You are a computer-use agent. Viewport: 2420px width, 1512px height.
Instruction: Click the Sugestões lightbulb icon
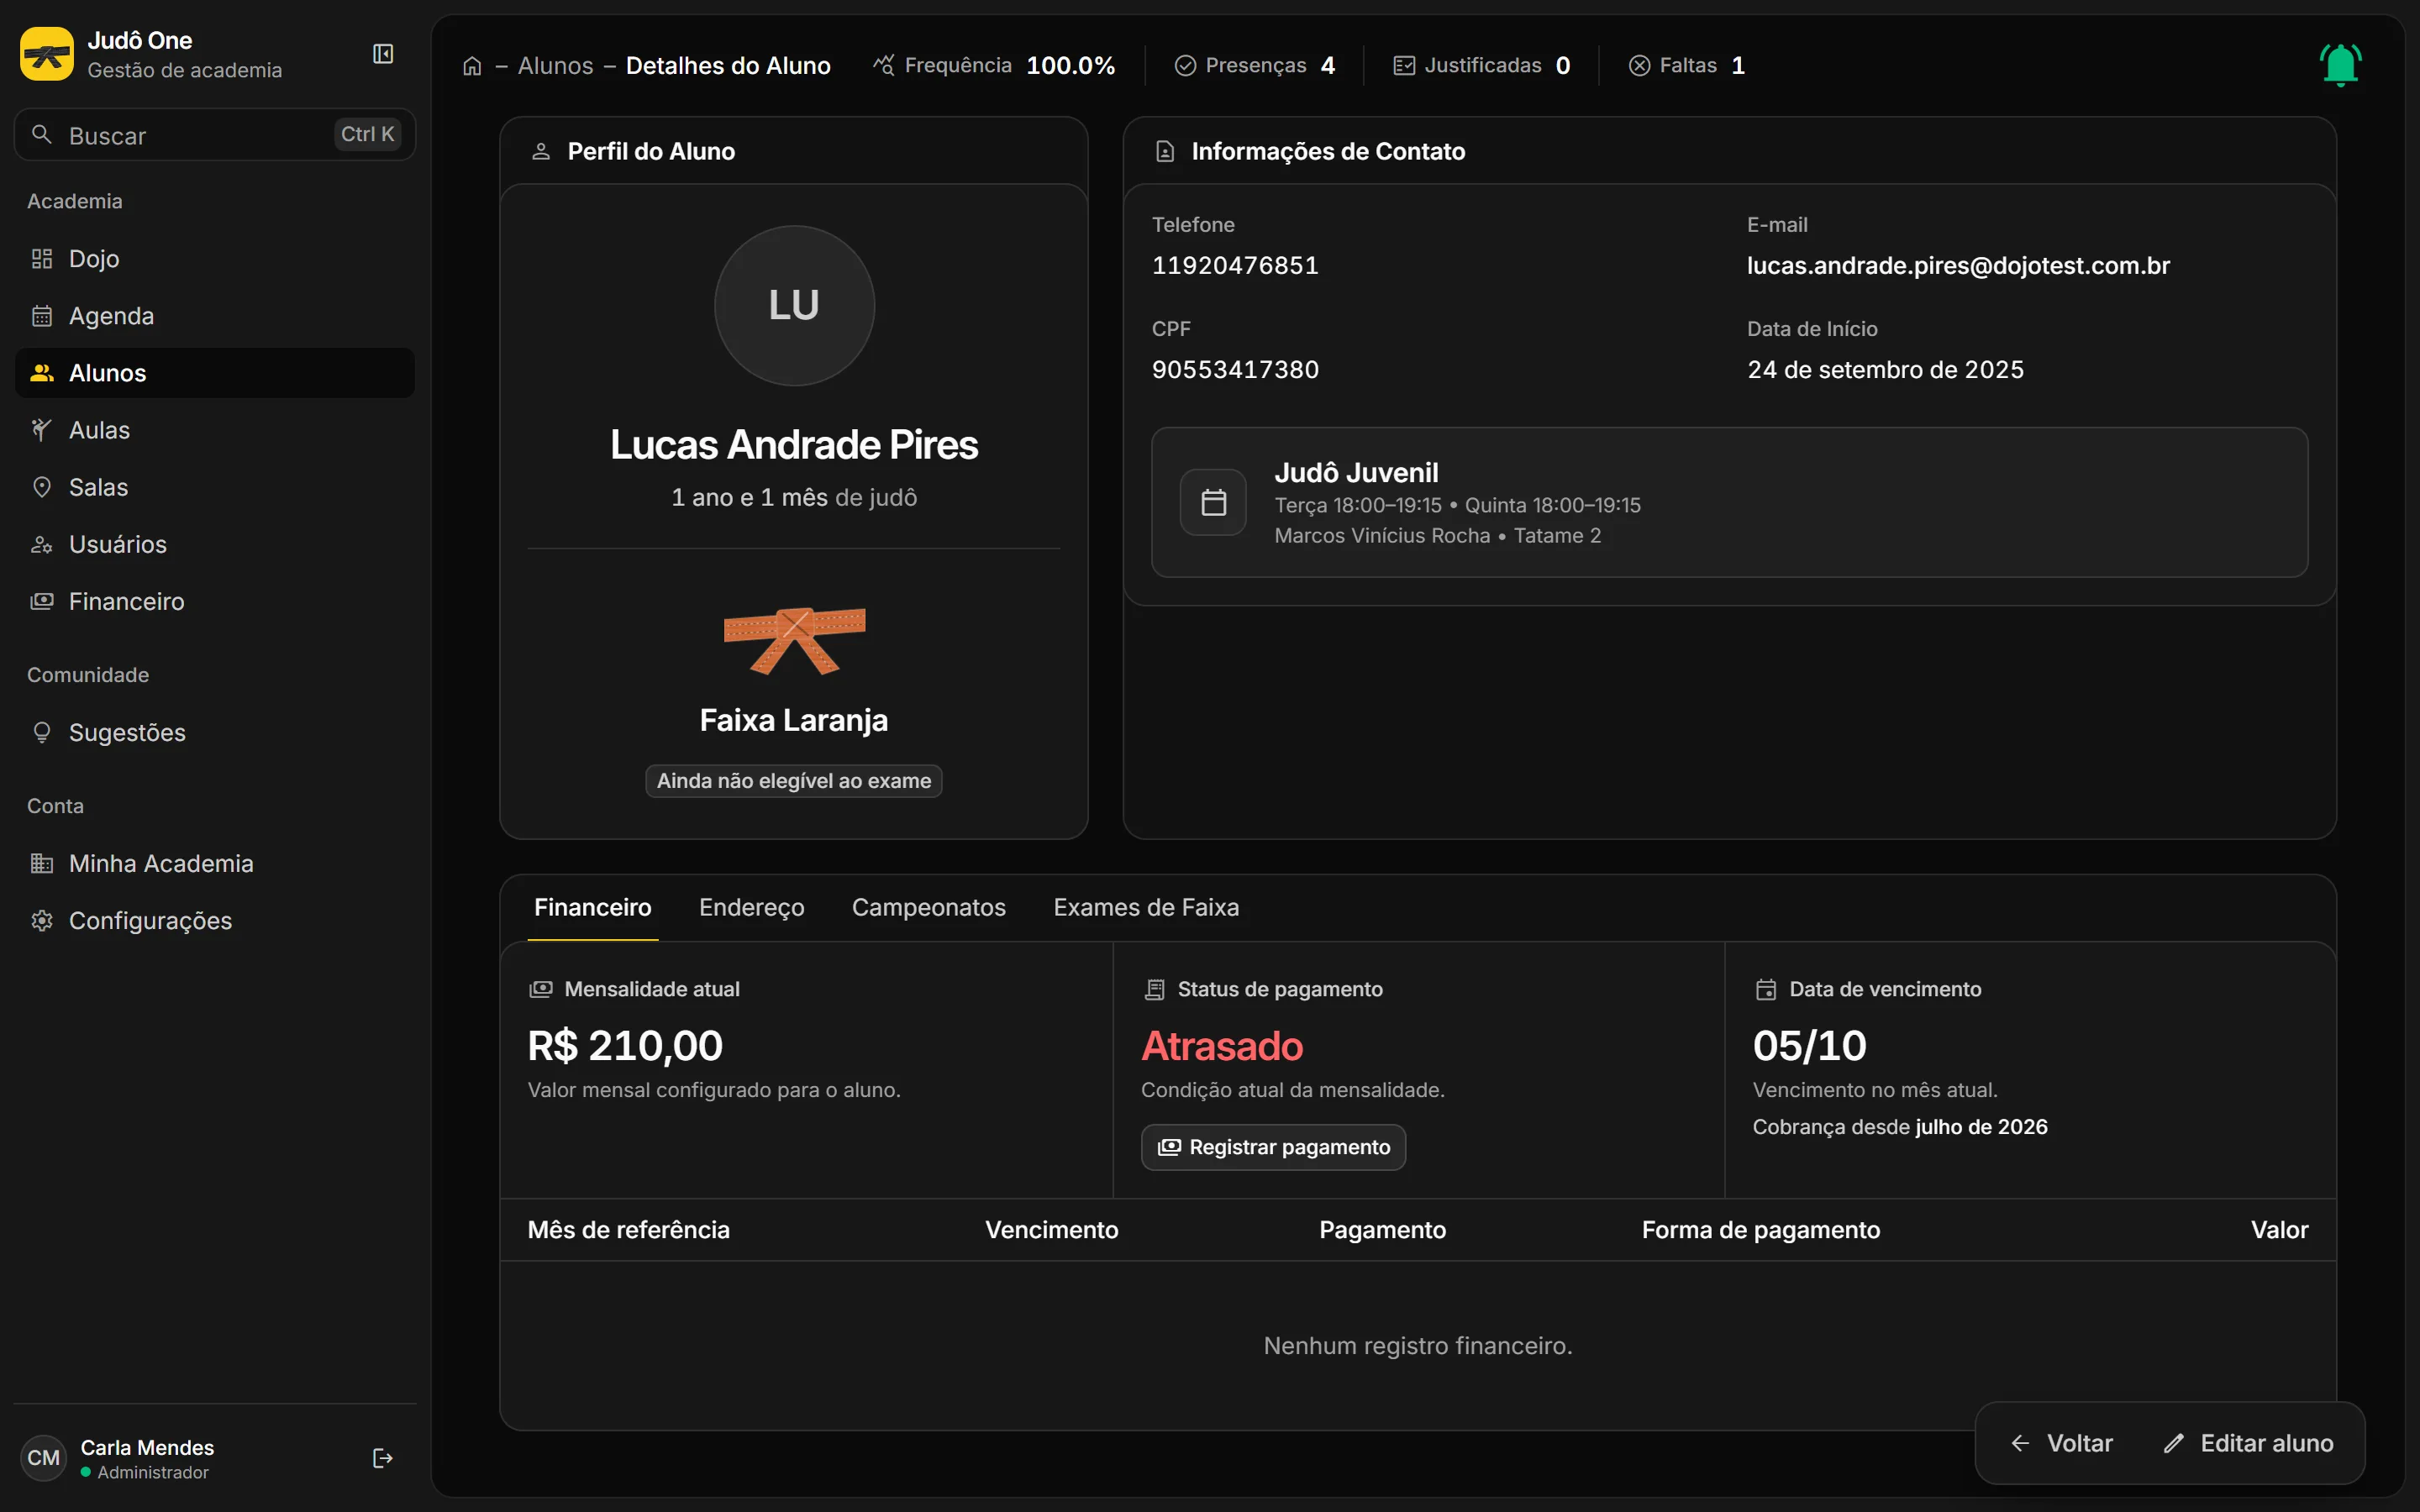click(42, 733)
